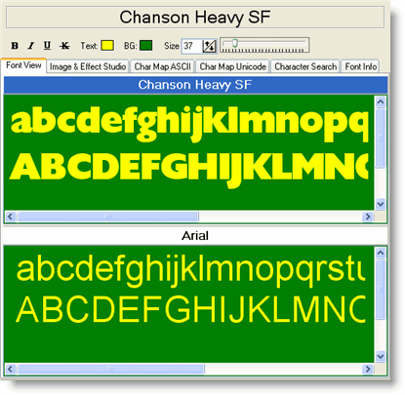Click left arrow of Chanson preview horizontal scrollbar

tap(10, 217)
